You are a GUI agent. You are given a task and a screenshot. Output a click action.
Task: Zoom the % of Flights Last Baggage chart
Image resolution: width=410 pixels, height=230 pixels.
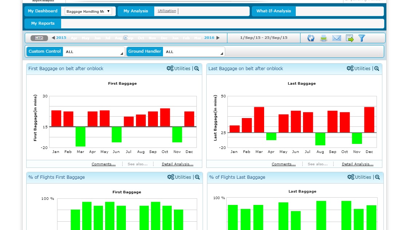point(377,177)
